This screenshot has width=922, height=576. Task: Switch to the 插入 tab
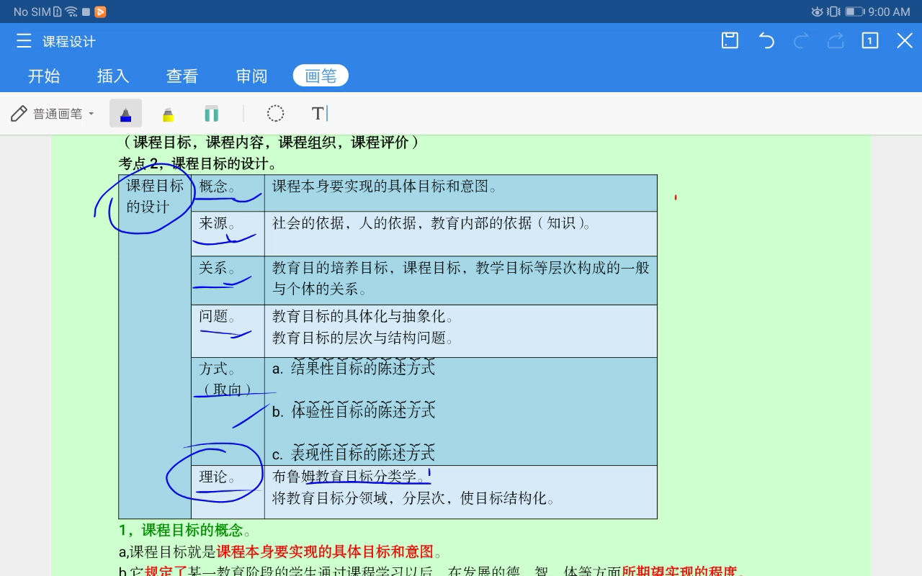pos(113,76)
